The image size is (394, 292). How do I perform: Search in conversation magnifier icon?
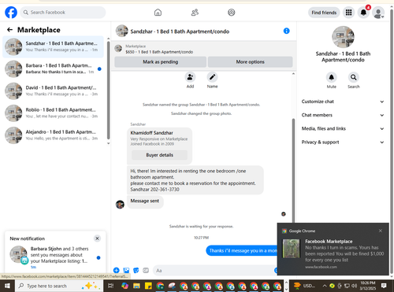[x=354, y=77]
